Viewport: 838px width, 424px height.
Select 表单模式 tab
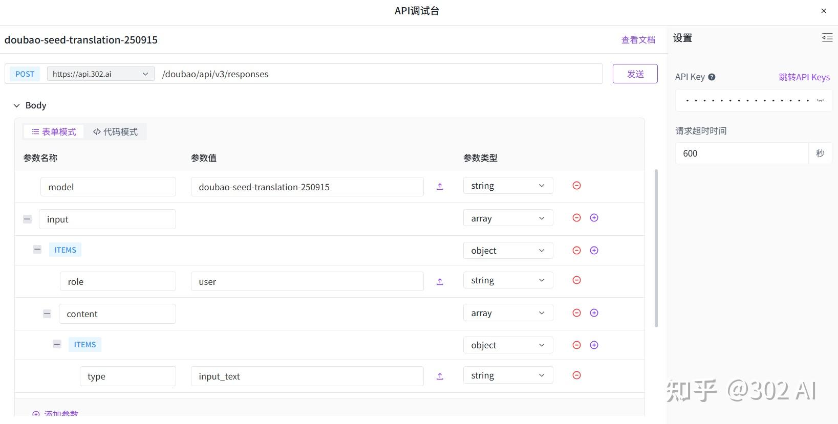(x=54, y=132)
